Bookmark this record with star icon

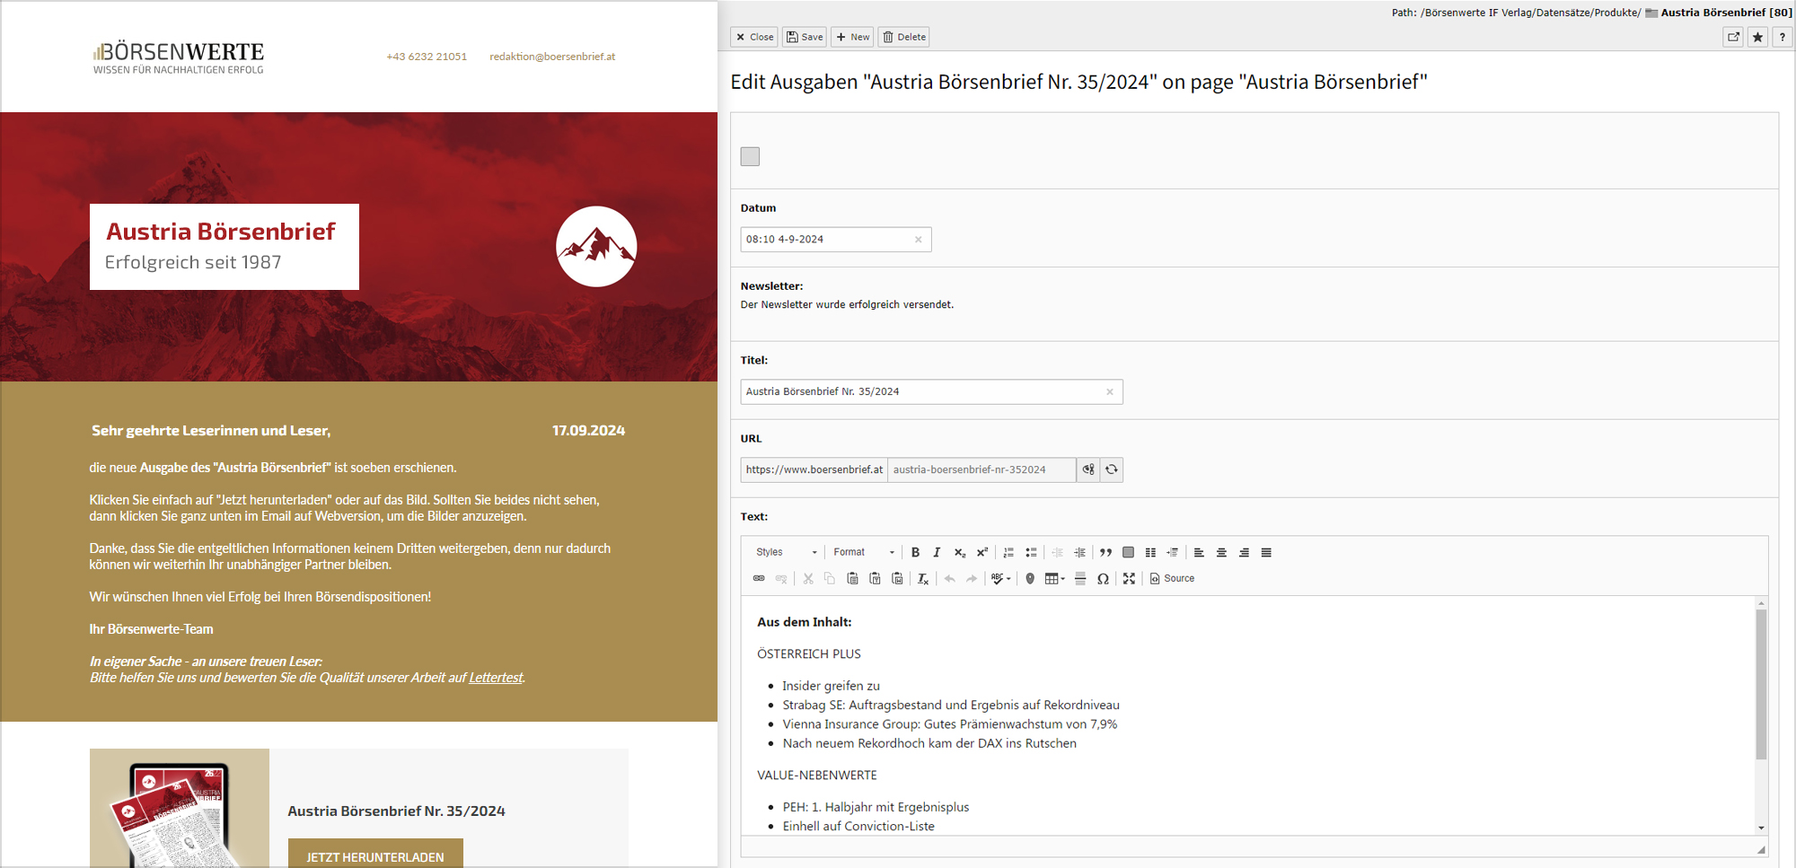point(1757,37)
